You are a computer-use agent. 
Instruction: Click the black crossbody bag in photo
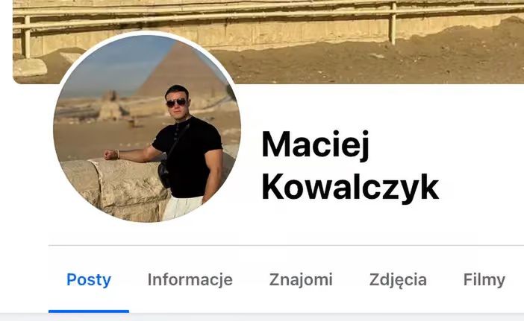pyautogui.click(x=163, y=174)
